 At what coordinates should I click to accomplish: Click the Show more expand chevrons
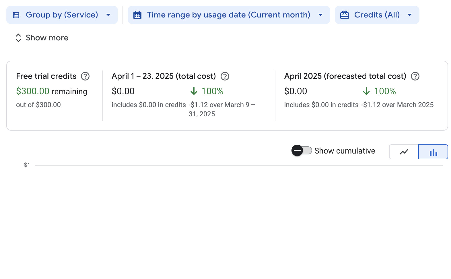click(x=18, y=38)
